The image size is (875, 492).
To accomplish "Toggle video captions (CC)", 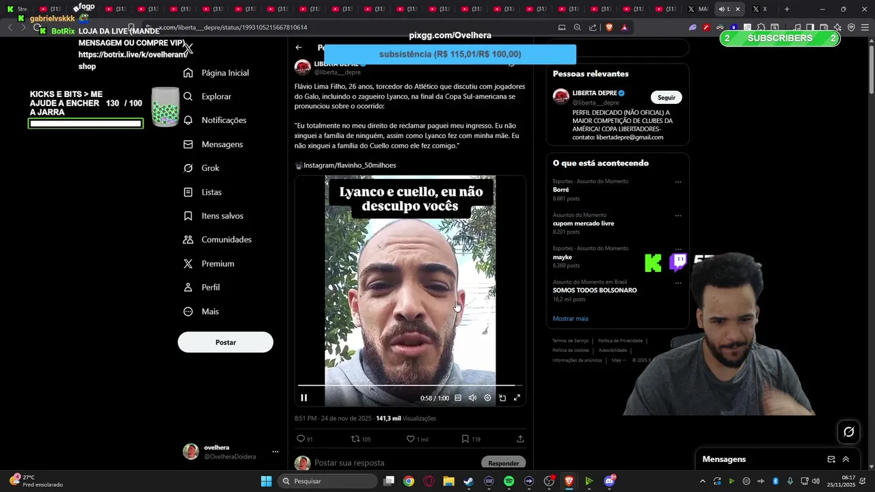I will click(x=458, y=398).
